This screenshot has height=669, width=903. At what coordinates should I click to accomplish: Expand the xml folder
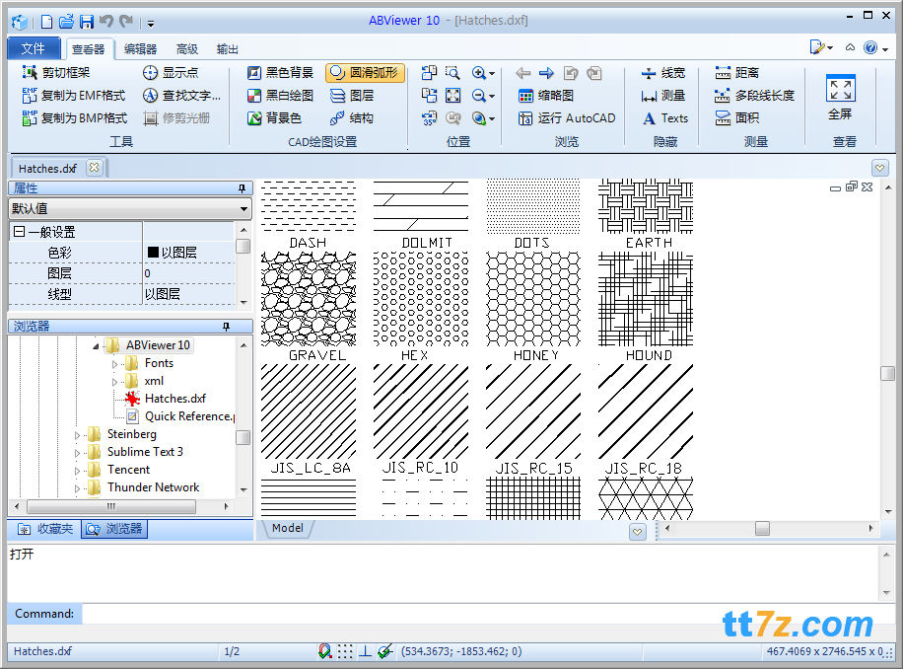point(114,382)
